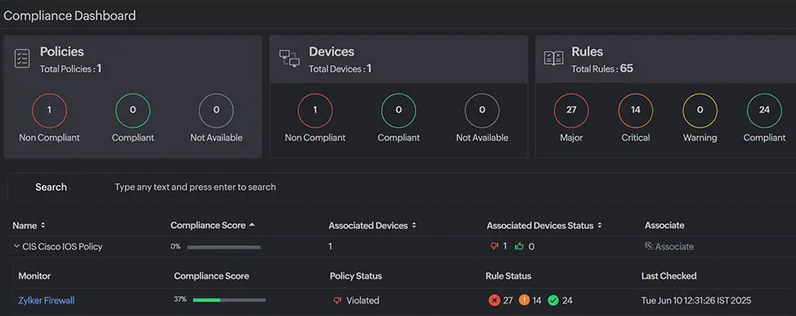Open the Warning rules circle showing 0
The image size is (796, 316).
pyautogui.click(x=700, y=110)
